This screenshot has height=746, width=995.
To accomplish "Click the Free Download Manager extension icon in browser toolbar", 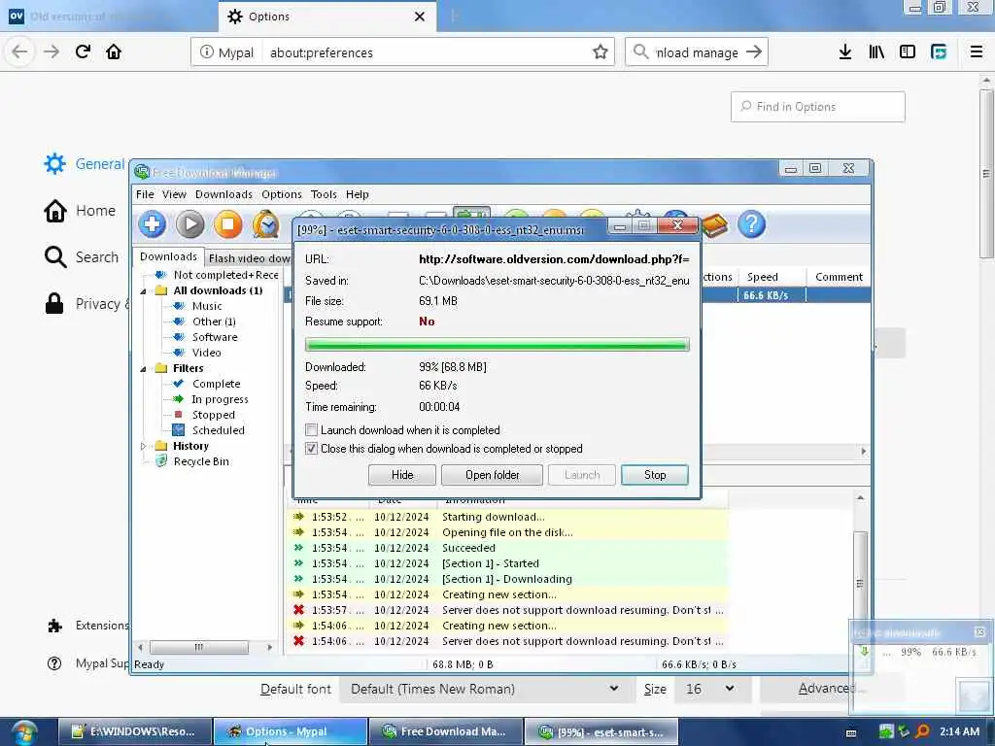I will (x=939, y=52).
